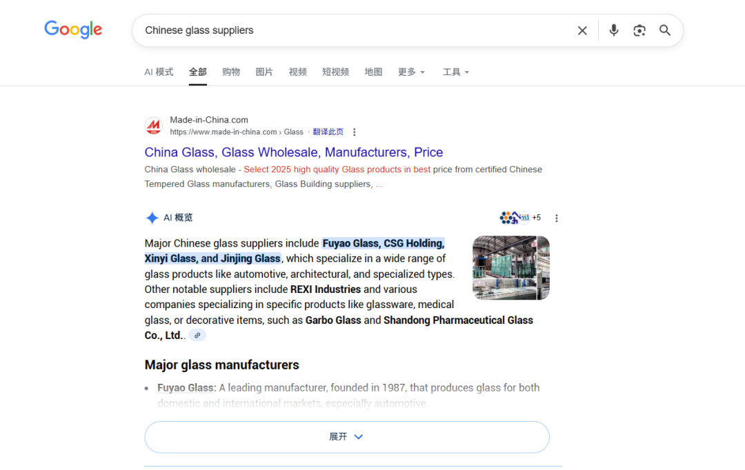Screen dimensions: 745x470
Task: Open the glass factory thumbnail image
Action: tap(510, 268)
